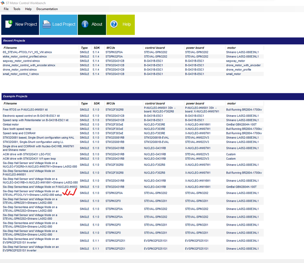Image resolution: width=304 pixels, height=263 pixels.
Task: Open the Tools menu
Action: tap(17, 9)
